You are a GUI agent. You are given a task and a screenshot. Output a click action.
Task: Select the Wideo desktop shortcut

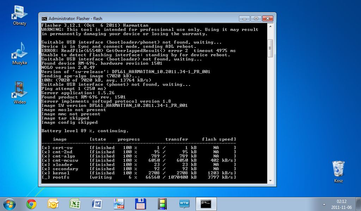click(x=20, y=92)
